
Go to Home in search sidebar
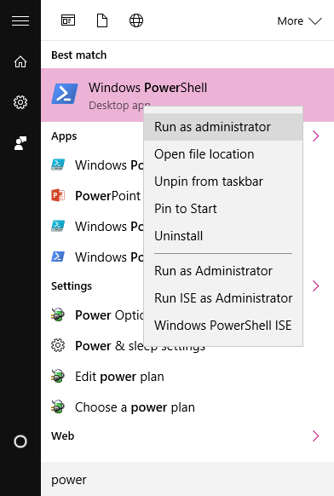tap(20, 61)
